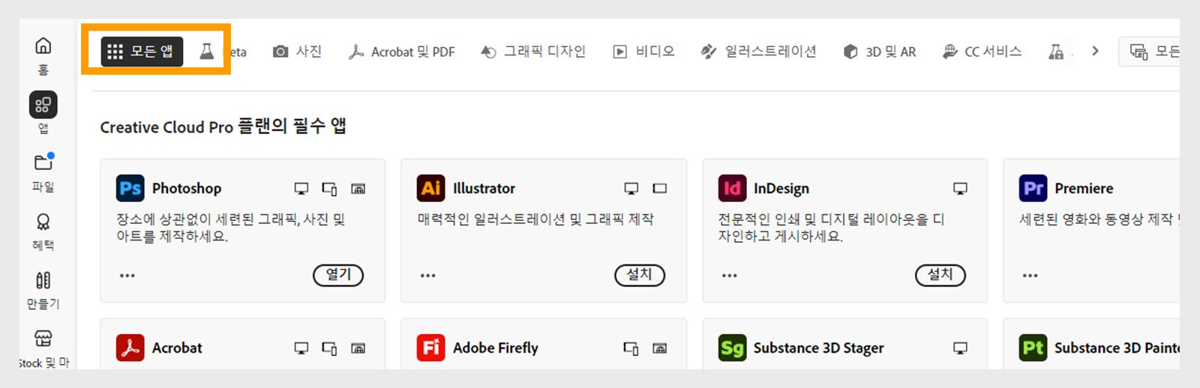
Task: Go to Home (홈) in sidebar
Action: point(43,55)
